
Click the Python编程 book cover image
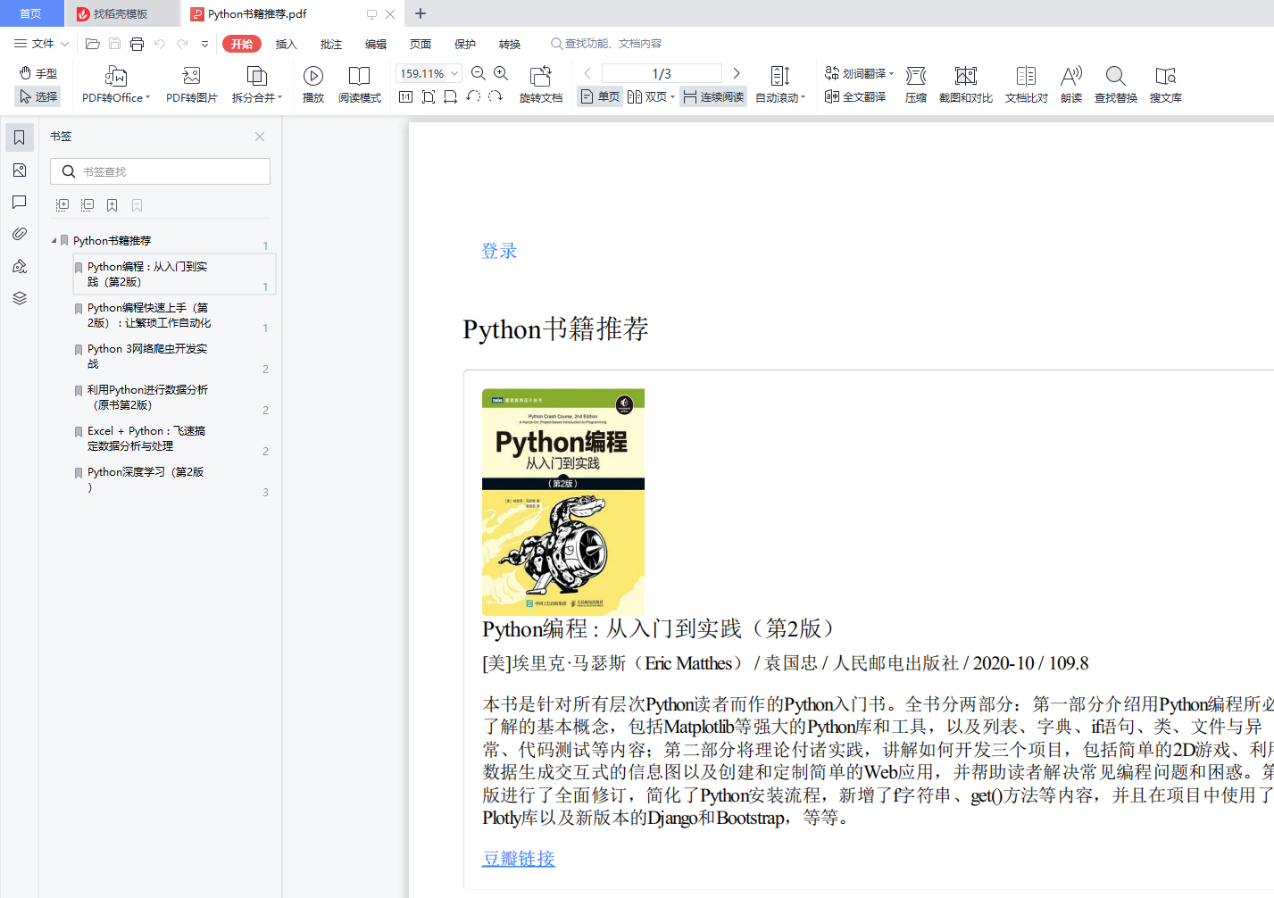pyautogui.click(x=563, y=502)
